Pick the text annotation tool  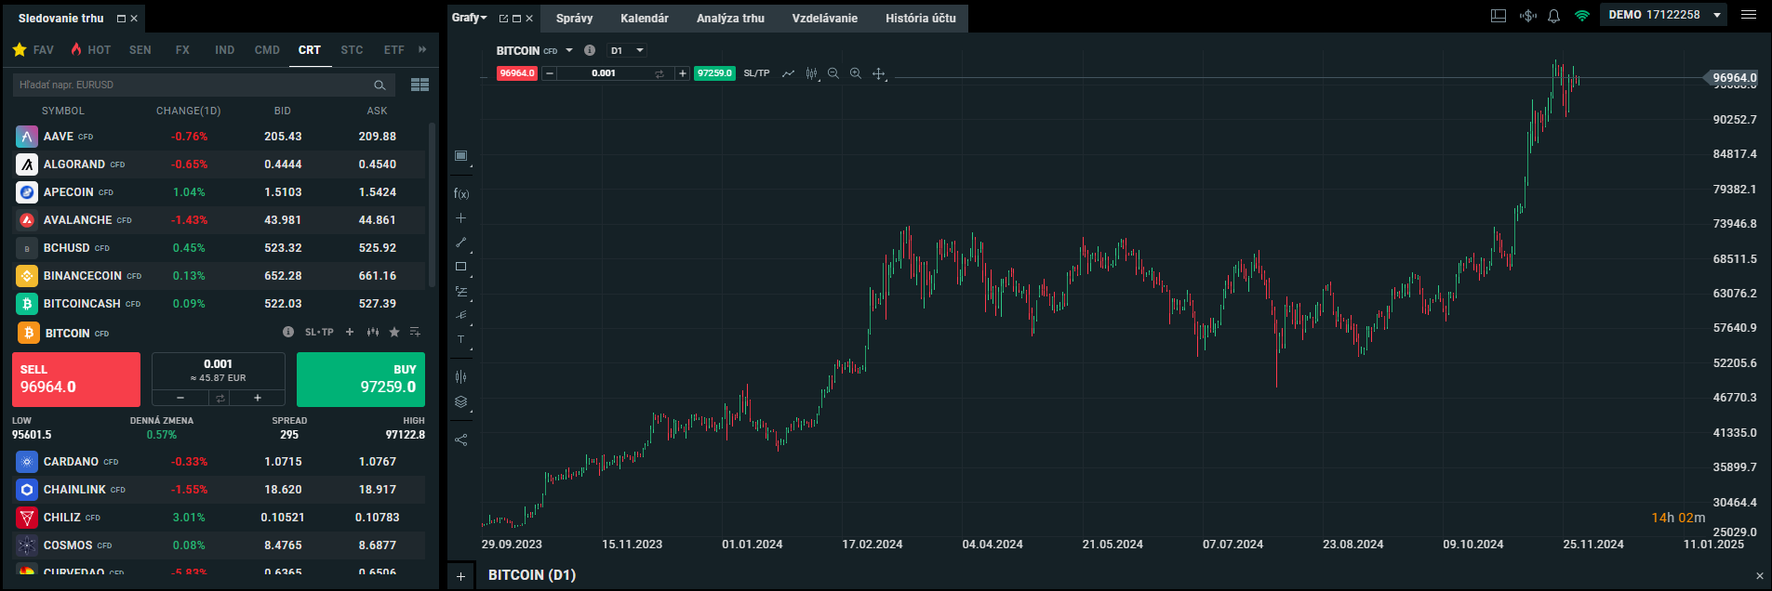click(x=460, y=340)
